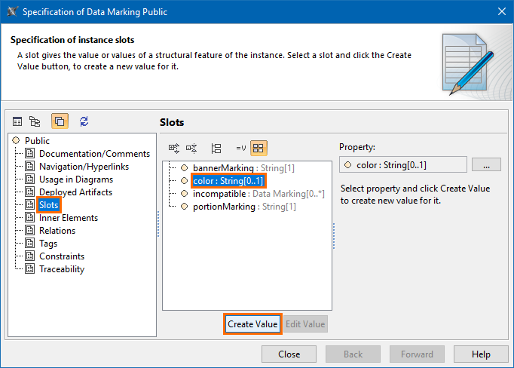
Task: Open Tags section
Action: tap(48, 244)
